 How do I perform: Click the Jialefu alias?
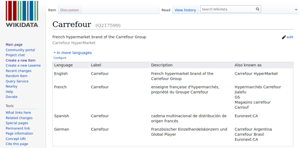click(240, 92)
